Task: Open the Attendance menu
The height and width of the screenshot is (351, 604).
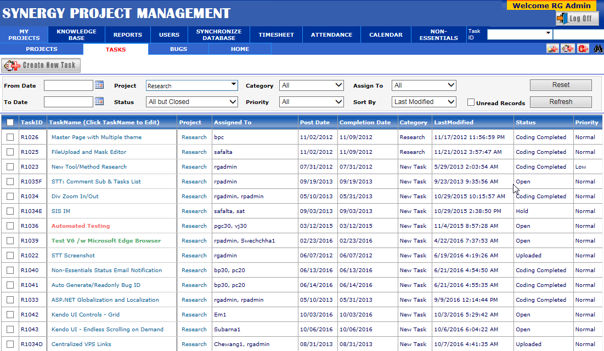Action: point(332,34)
